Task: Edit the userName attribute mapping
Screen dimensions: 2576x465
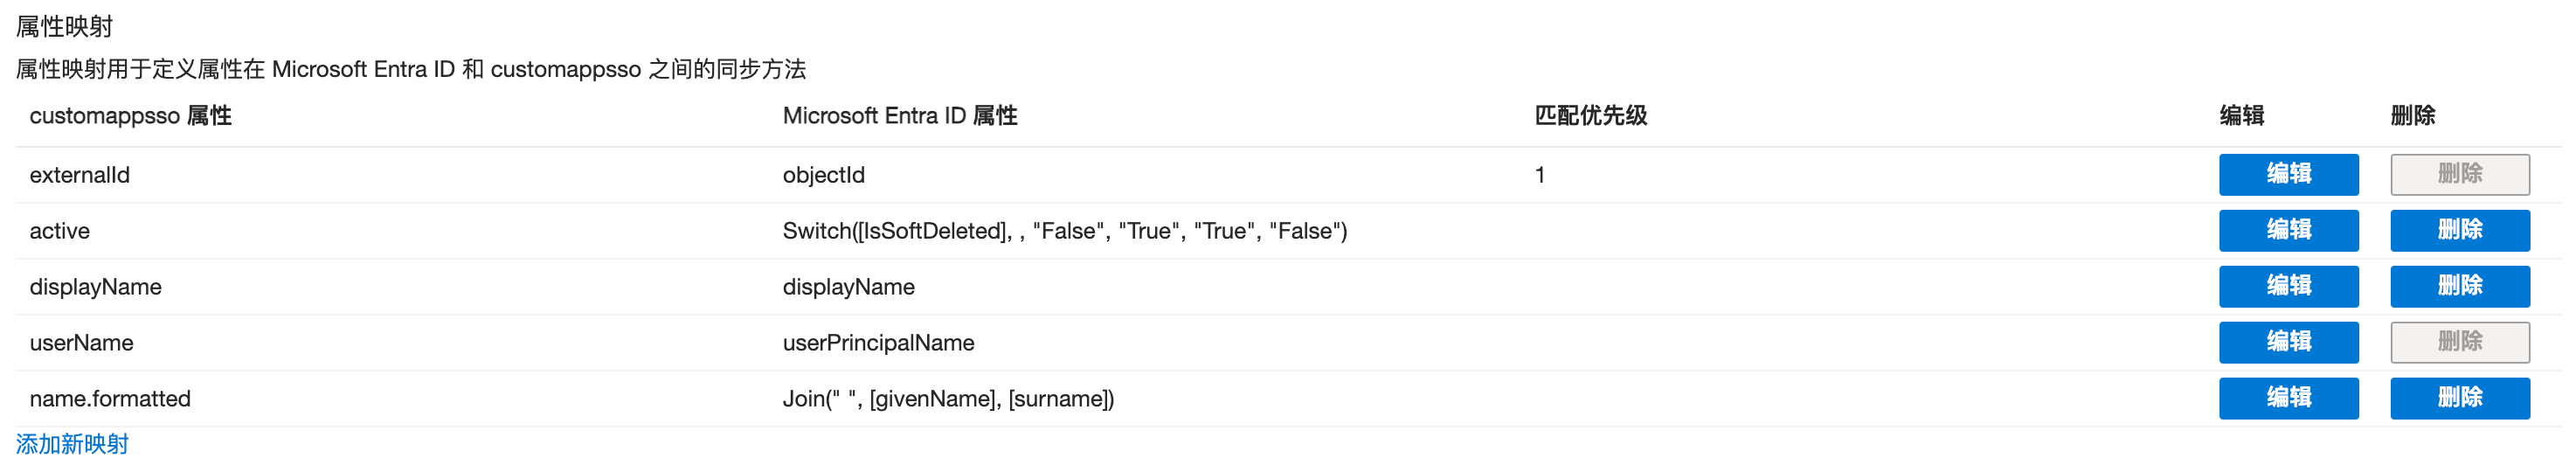Action: pos(2288,342)
